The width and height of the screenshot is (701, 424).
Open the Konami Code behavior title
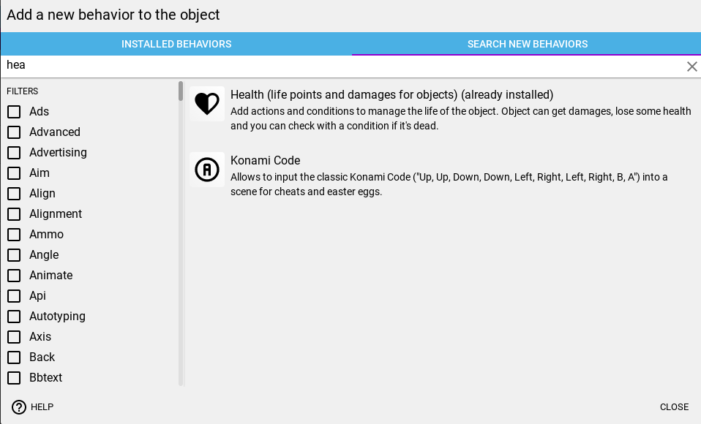pyautogui.click(x=265, y=160)
